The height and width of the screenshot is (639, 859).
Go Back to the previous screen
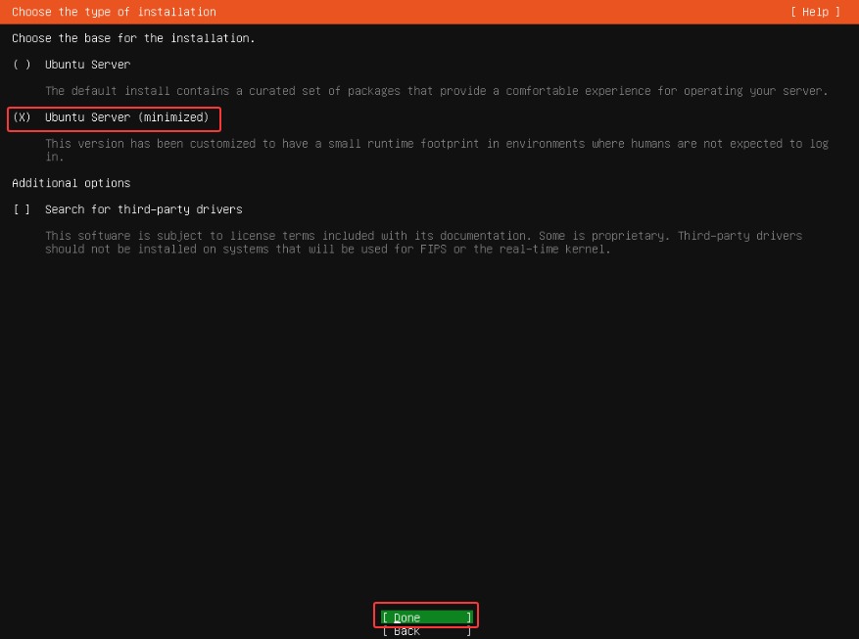click(426, 631)
